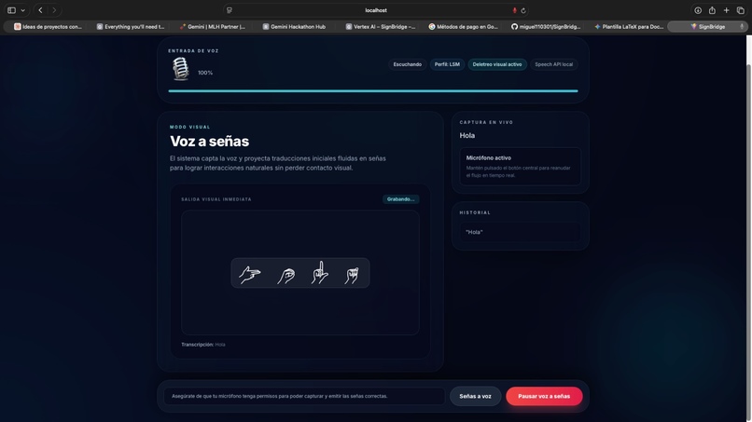This screenshot has height=422, width=752.
Task: Click the 'Hola' live capture text
Action: pos(467,136)
